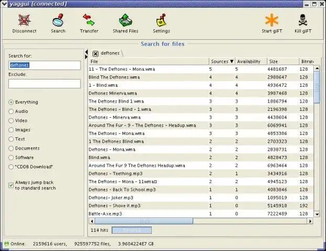
Task: Click the "925597752 files" status entry
Action: [93, 244]
